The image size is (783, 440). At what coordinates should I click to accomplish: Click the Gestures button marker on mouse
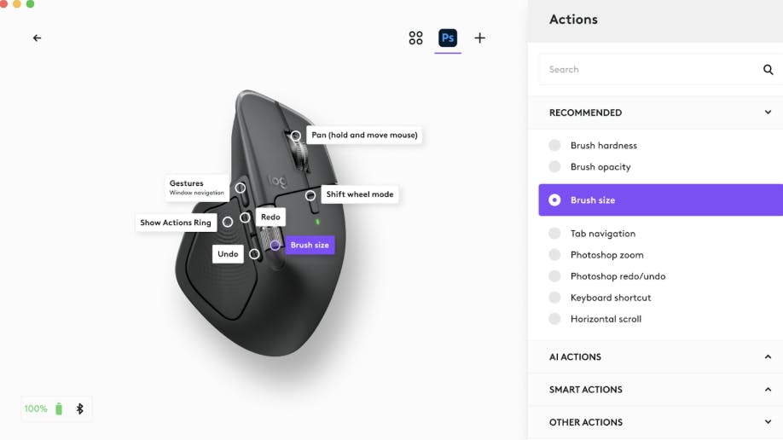coord(241,188)
